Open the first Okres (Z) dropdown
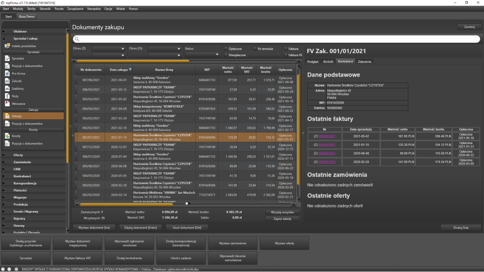Screen dimensions: 484x272 [108, 49]
